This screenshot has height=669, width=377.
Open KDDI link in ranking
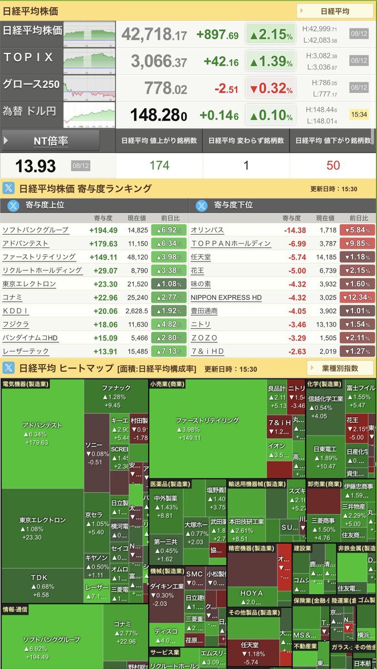(x=16, y=311)
